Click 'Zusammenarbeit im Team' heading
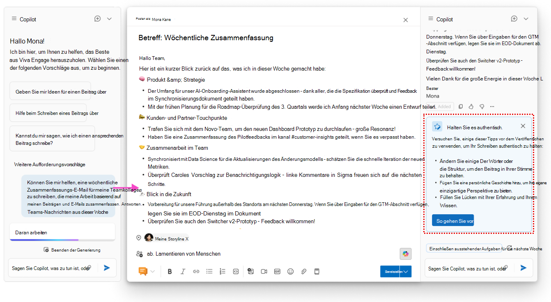This screenshot has width=551, height=302. pyautogui.click(x=177, y=148)
